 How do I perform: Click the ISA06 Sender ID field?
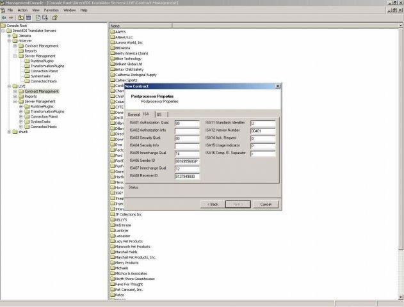187,161
